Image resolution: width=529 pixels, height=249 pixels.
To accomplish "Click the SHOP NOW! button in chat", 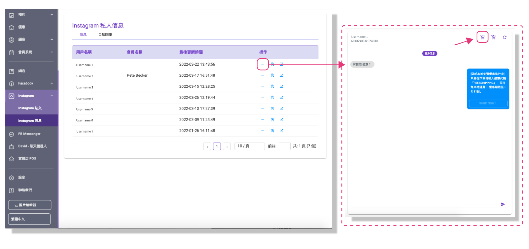I will [488, 103].
